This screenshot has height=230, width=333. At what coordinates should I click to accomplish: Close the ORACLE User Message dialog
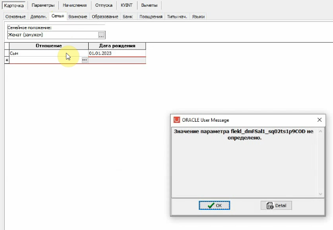coord(320,120)
